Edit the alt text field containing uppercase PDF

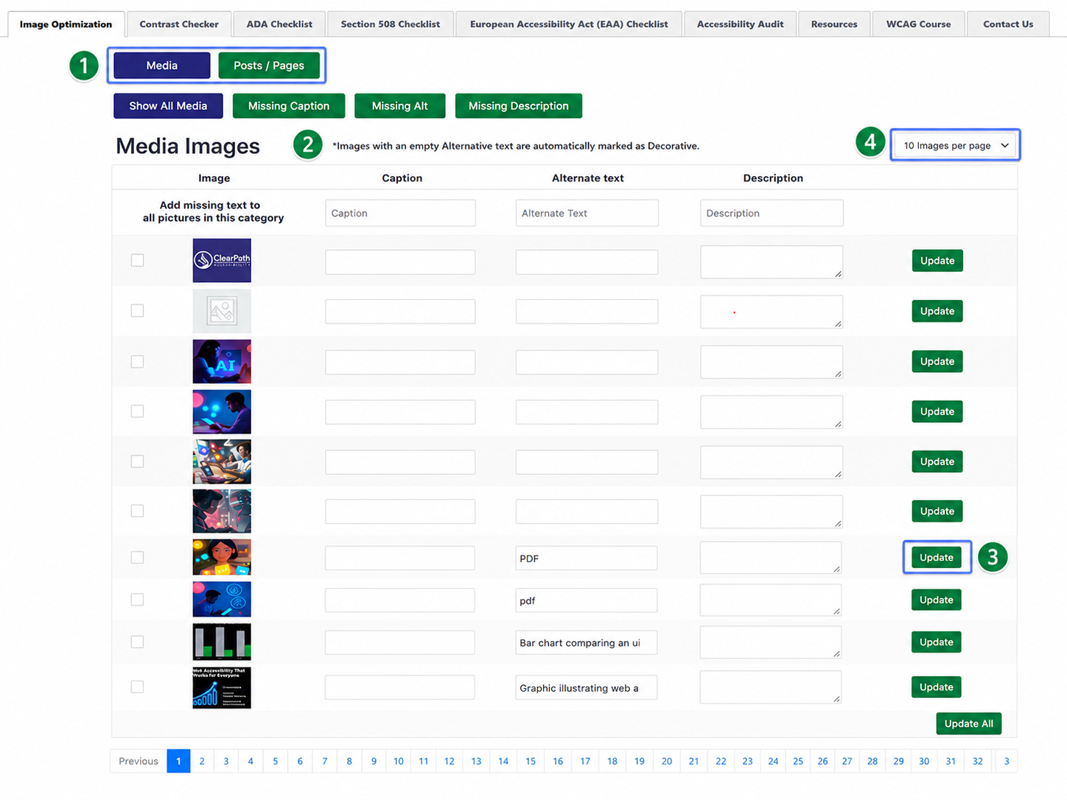[587, 558]
